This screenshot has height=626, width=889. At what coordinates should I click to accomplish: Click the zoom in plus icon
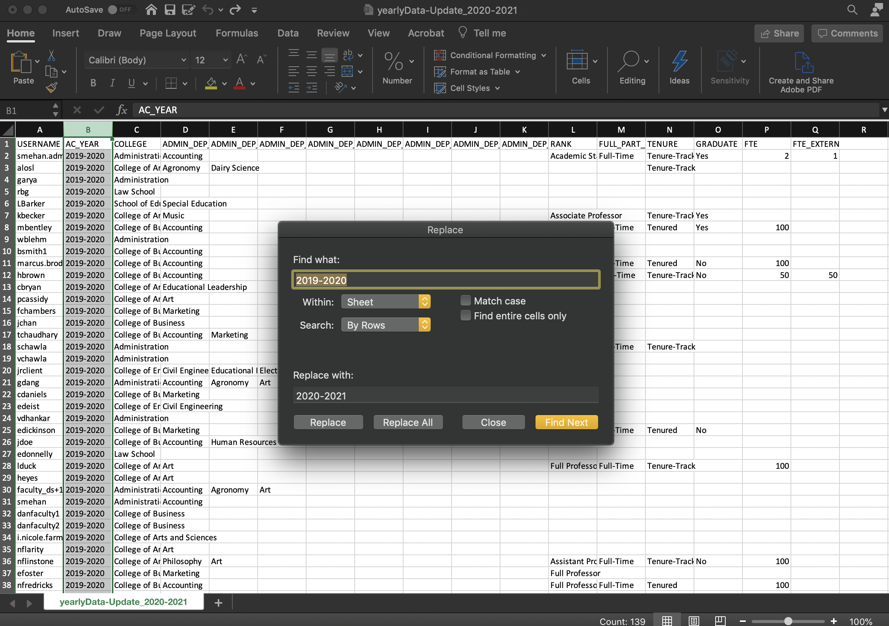pyautogui.click(x=834, y=621)
